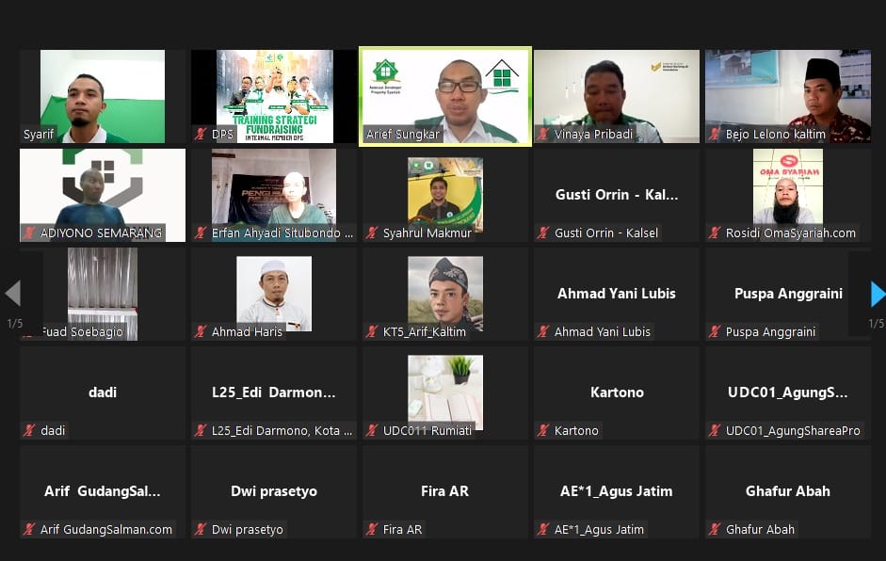
Task: Click muted mic icon next to Kartono
Action: pyautogui.click(x=543, y=430)
